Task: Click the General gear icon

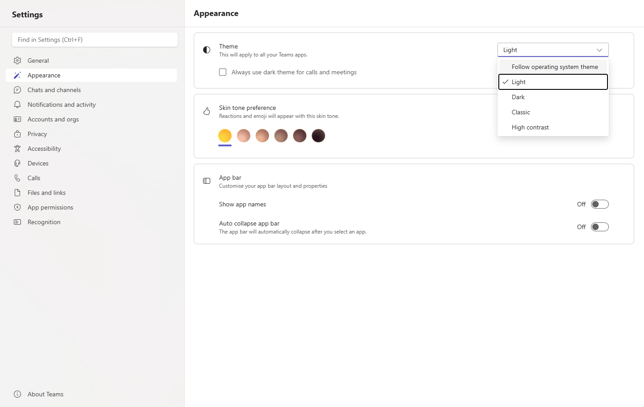Action: click(17, 60)
